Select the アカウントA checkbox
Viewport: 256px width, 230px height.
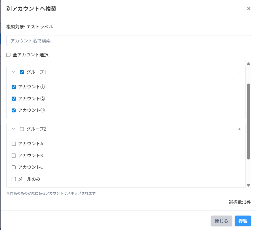(14, 144)
